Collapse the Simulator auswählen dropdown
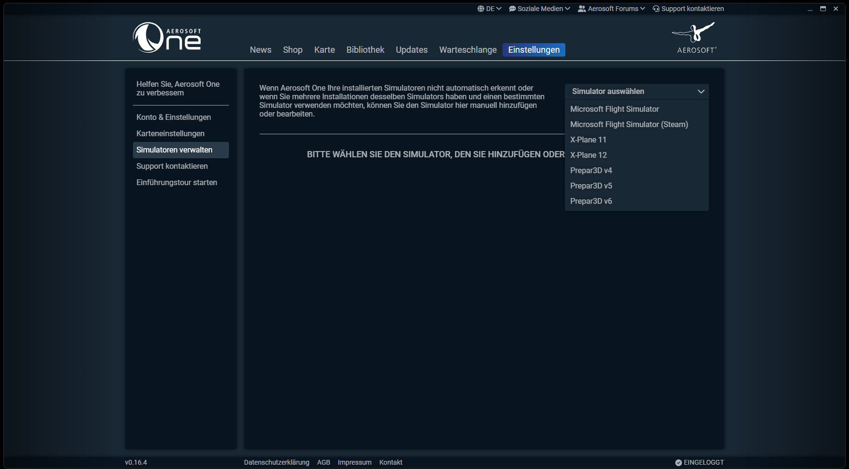 pos(637,92)
